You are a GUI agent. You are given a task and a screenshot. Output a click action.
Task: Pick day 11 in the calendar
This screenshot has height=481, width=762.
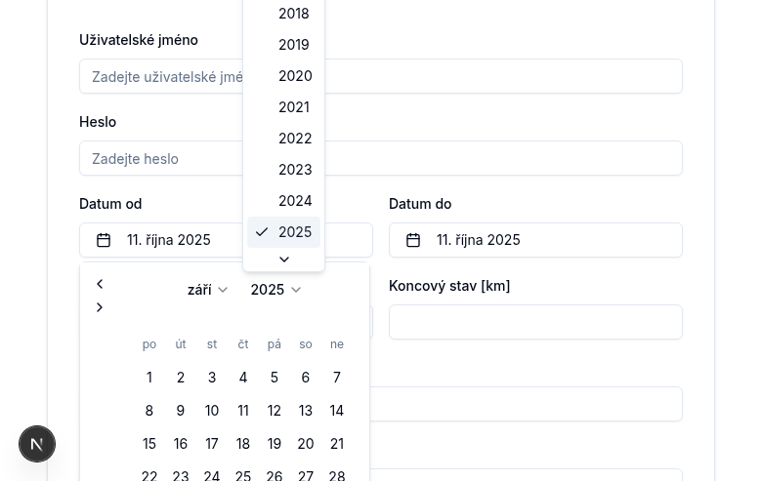click(x=243, y=411)
